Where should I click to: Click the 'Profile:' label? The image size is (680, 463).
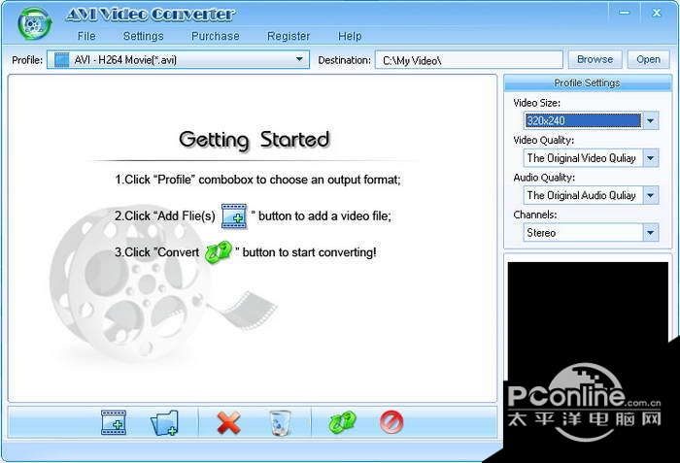[x=27, y=60]
